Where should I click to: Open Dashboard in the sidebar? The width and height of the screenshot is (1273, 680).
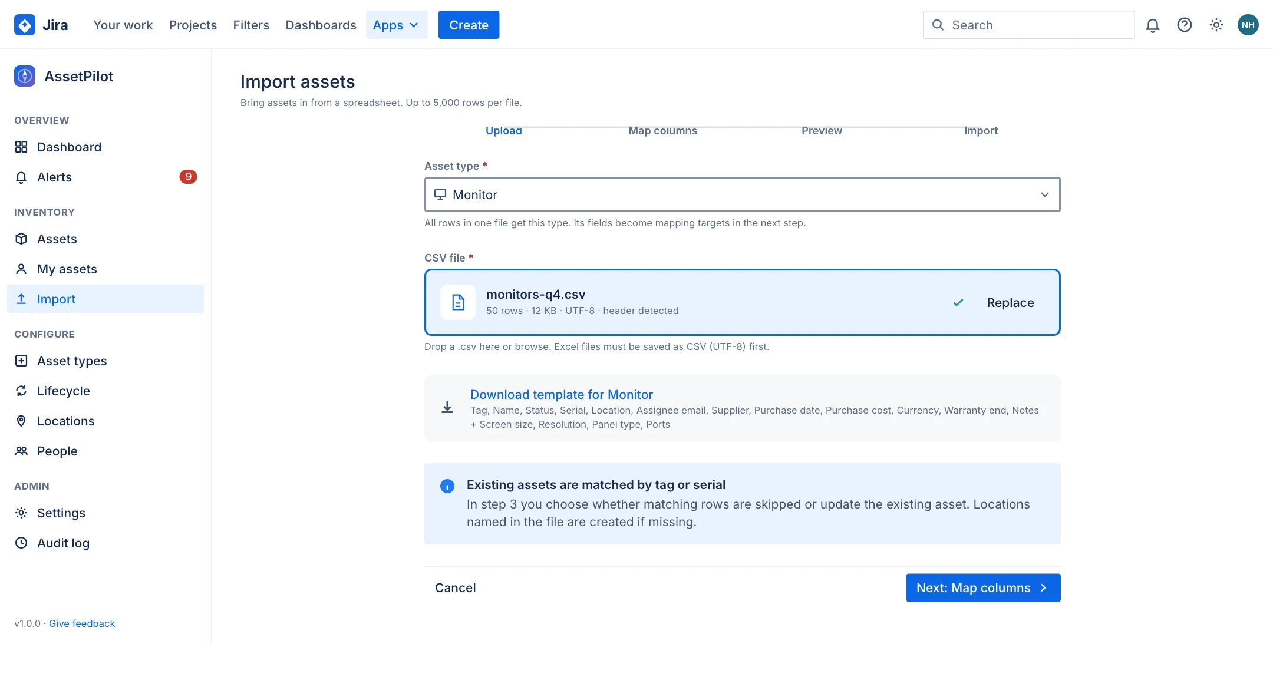(x=105, y=147)
